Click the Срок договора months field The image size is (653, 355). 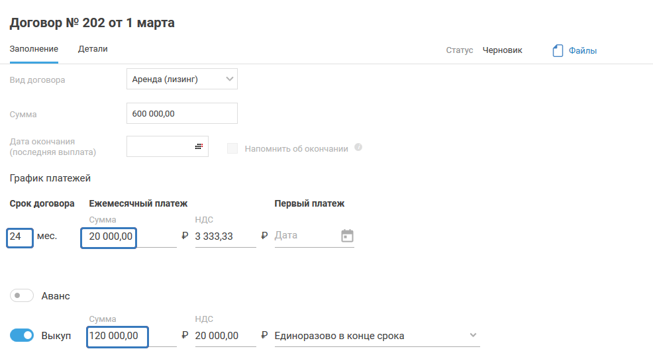pyautogui.click(x=20, y=236)
